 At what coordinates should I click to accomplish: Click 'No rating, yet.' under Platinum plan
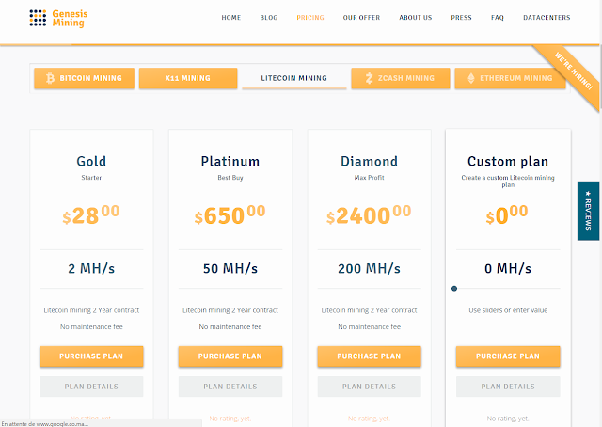point(230,419)
